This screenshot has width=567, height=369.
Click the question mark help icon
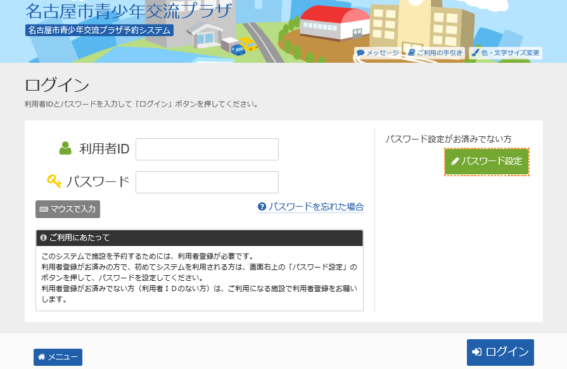click(x=262, y=207)
